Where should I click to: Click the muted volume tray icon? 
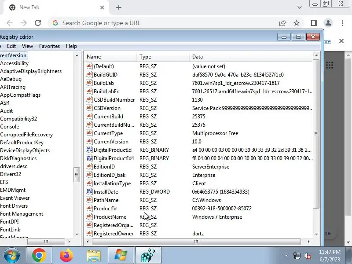point(307,256)
